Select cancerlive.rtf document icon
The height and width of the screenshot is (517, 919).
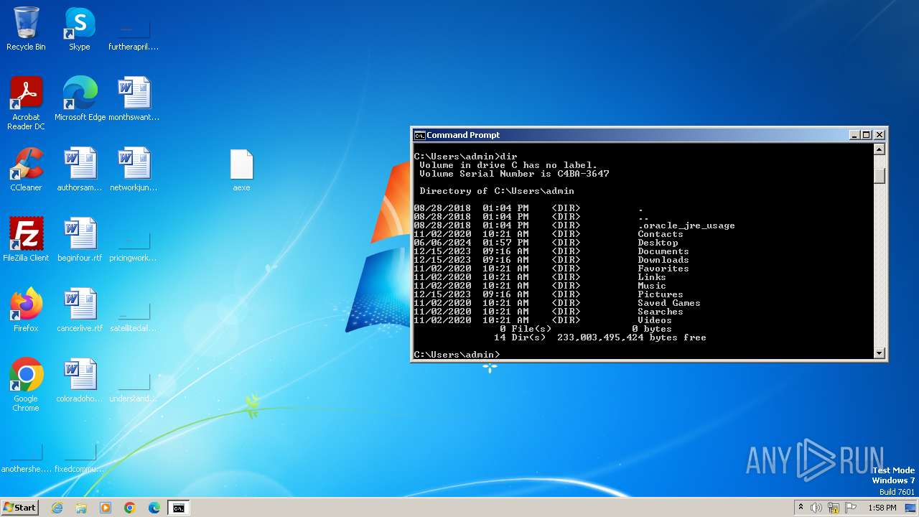pos(80,310)
